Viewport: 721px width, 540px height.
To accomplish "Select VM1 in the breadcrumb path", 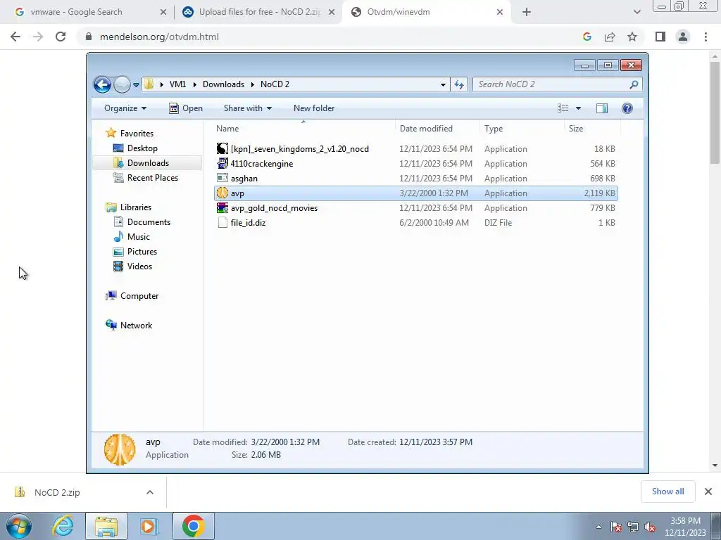I will click(x=177, y=84).
